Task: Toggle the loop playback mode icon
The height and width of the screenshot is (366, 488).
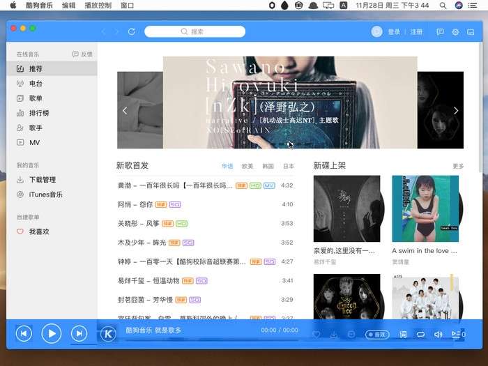Action: click(420, 335)
